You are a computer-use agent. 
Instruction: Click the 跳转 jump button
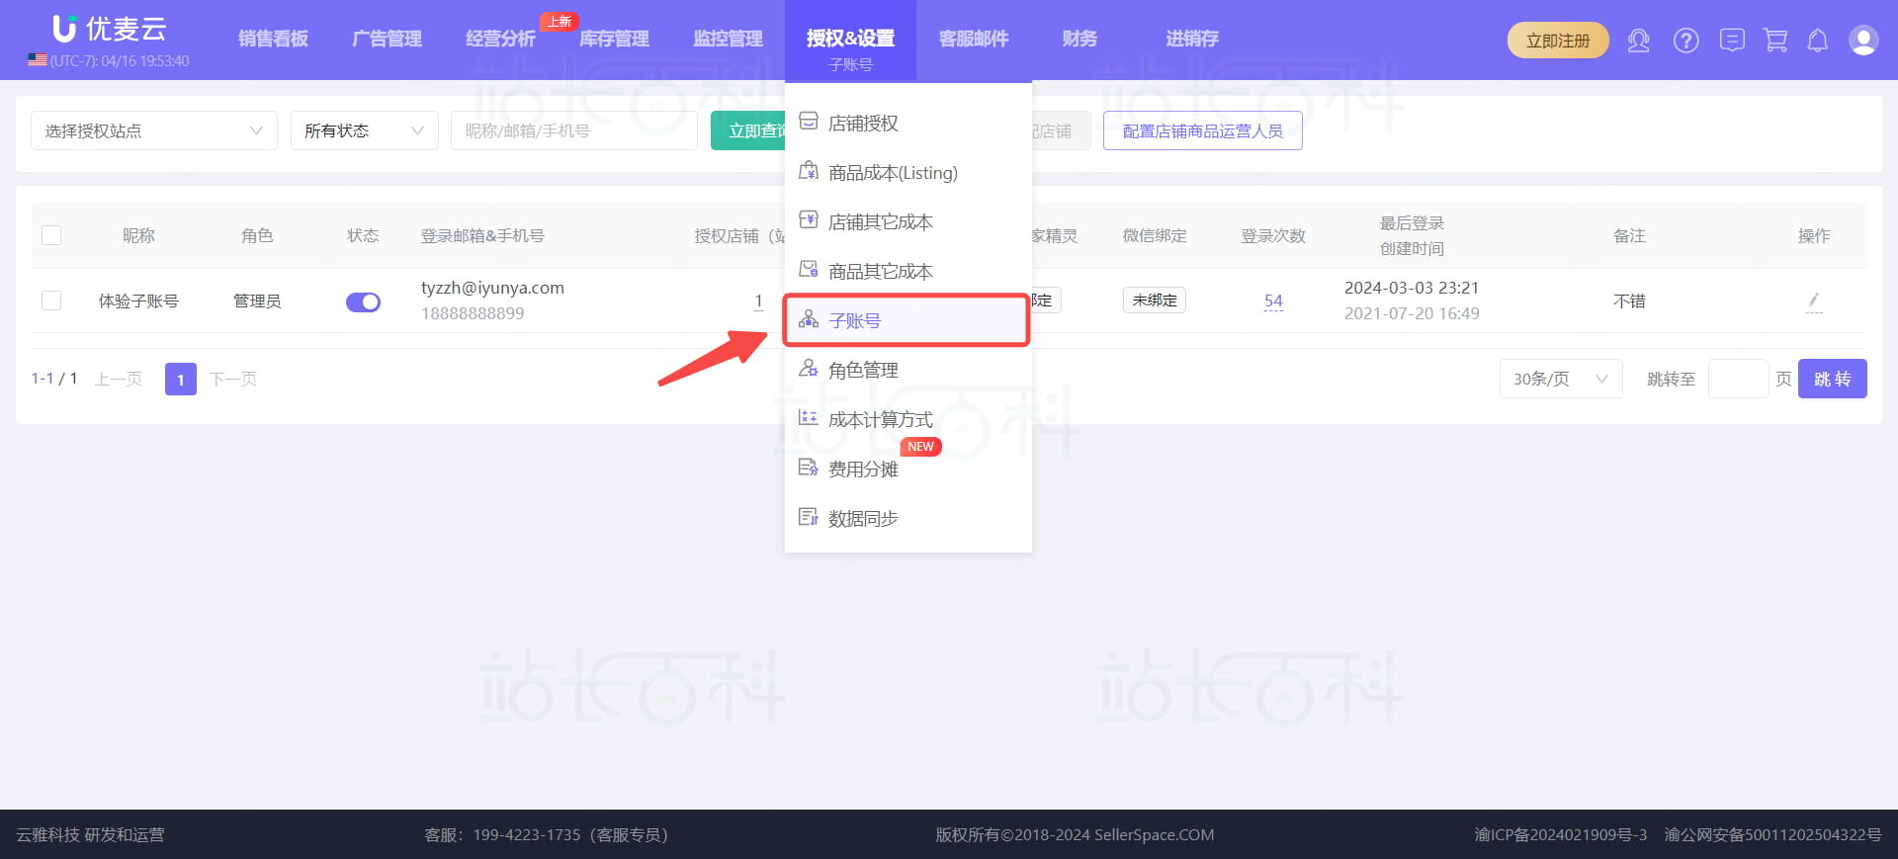[x=1832, y=379]
